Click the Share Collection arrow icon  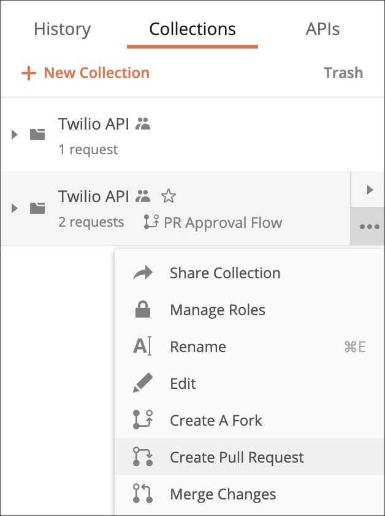(x=143, y=273)
